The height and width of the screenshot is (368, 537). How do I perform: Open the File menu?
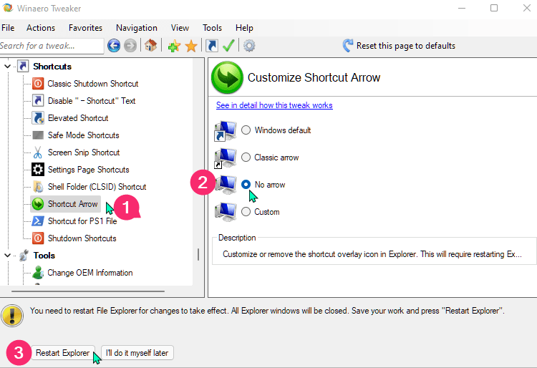[x=8, y=28]
